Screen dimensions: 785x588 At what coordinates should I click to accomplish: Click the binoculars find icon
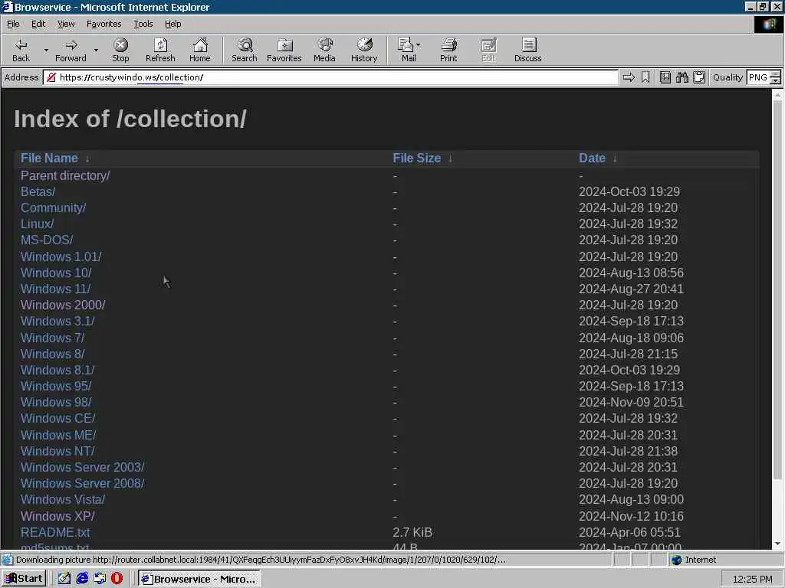(682, 77)
